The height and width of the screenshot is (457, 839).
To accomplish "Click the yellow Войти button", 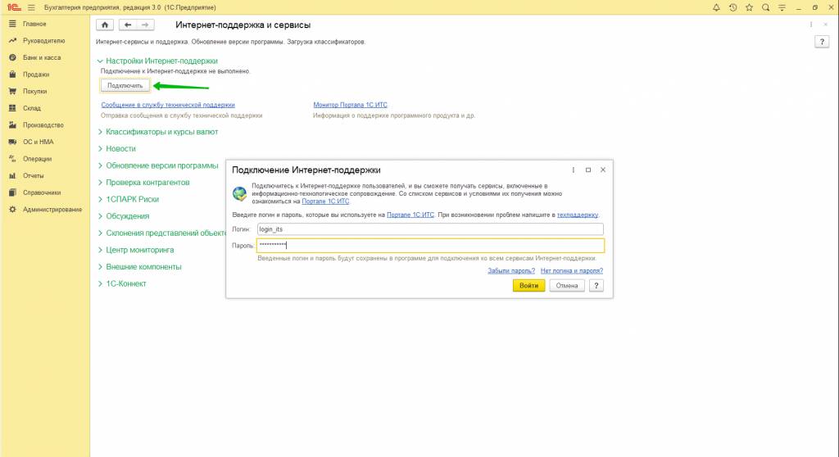I will tap(528, 286).
